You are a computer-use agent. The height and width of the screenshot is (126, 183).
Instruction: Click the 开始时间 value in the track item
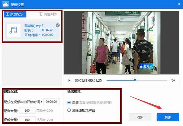(48, 35)
